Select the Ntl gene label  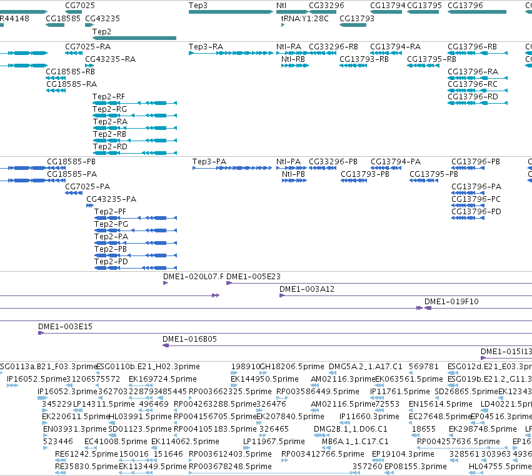(x=281, y=6)
